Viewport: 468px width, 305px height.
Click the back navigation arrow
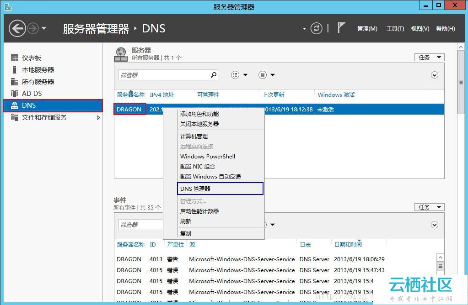click(x=17, y=29)
